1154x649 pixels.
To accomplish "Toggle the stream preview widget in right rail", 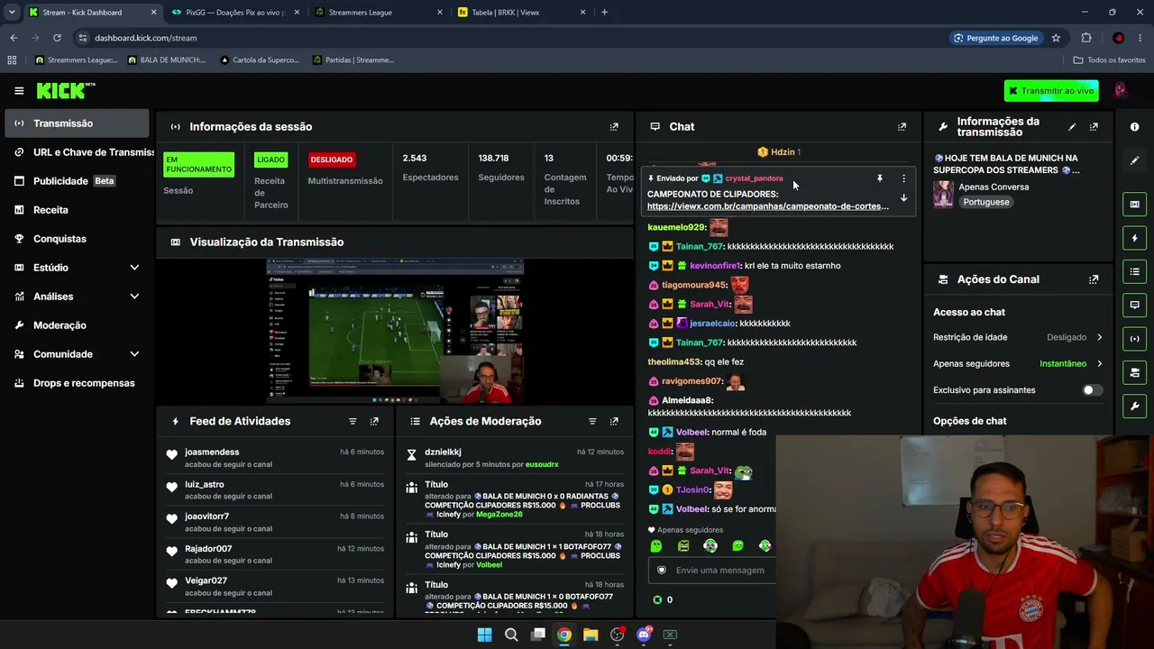I will [1134, 205].
